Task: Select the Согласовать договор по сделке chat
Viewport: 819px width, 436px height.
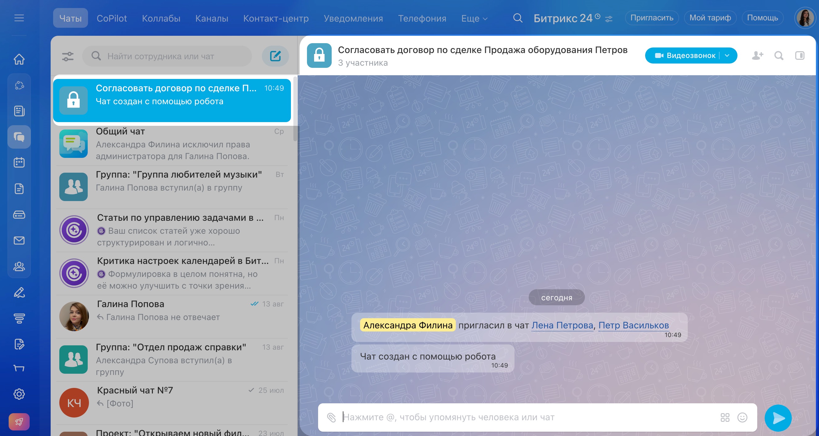Action: coord(172,100)
